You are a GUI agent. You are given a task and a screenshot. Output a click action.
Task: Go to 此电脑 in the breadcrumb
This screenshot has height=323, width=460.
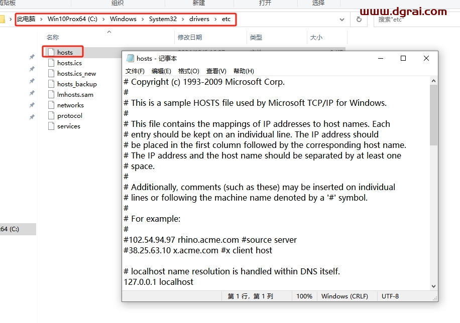26,19
